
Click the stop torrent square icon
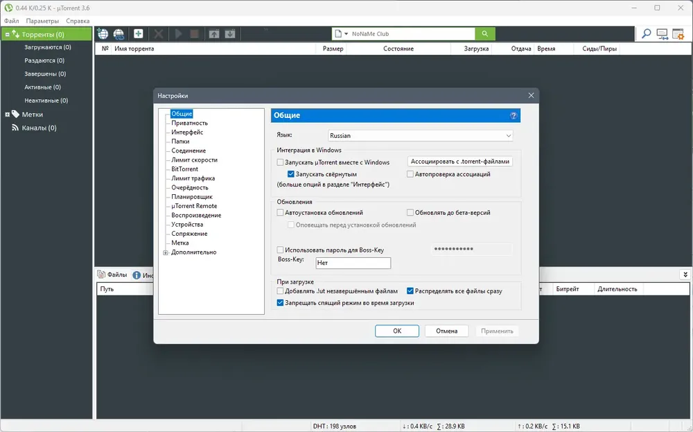(194, 33)
